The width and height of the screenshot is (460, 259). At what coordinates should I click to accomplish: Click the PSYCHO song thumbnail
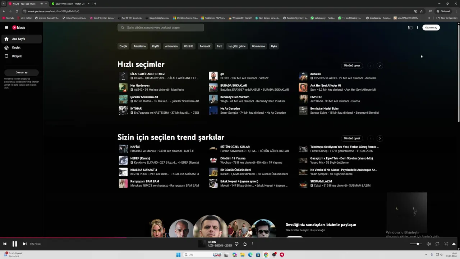[303, 99]
